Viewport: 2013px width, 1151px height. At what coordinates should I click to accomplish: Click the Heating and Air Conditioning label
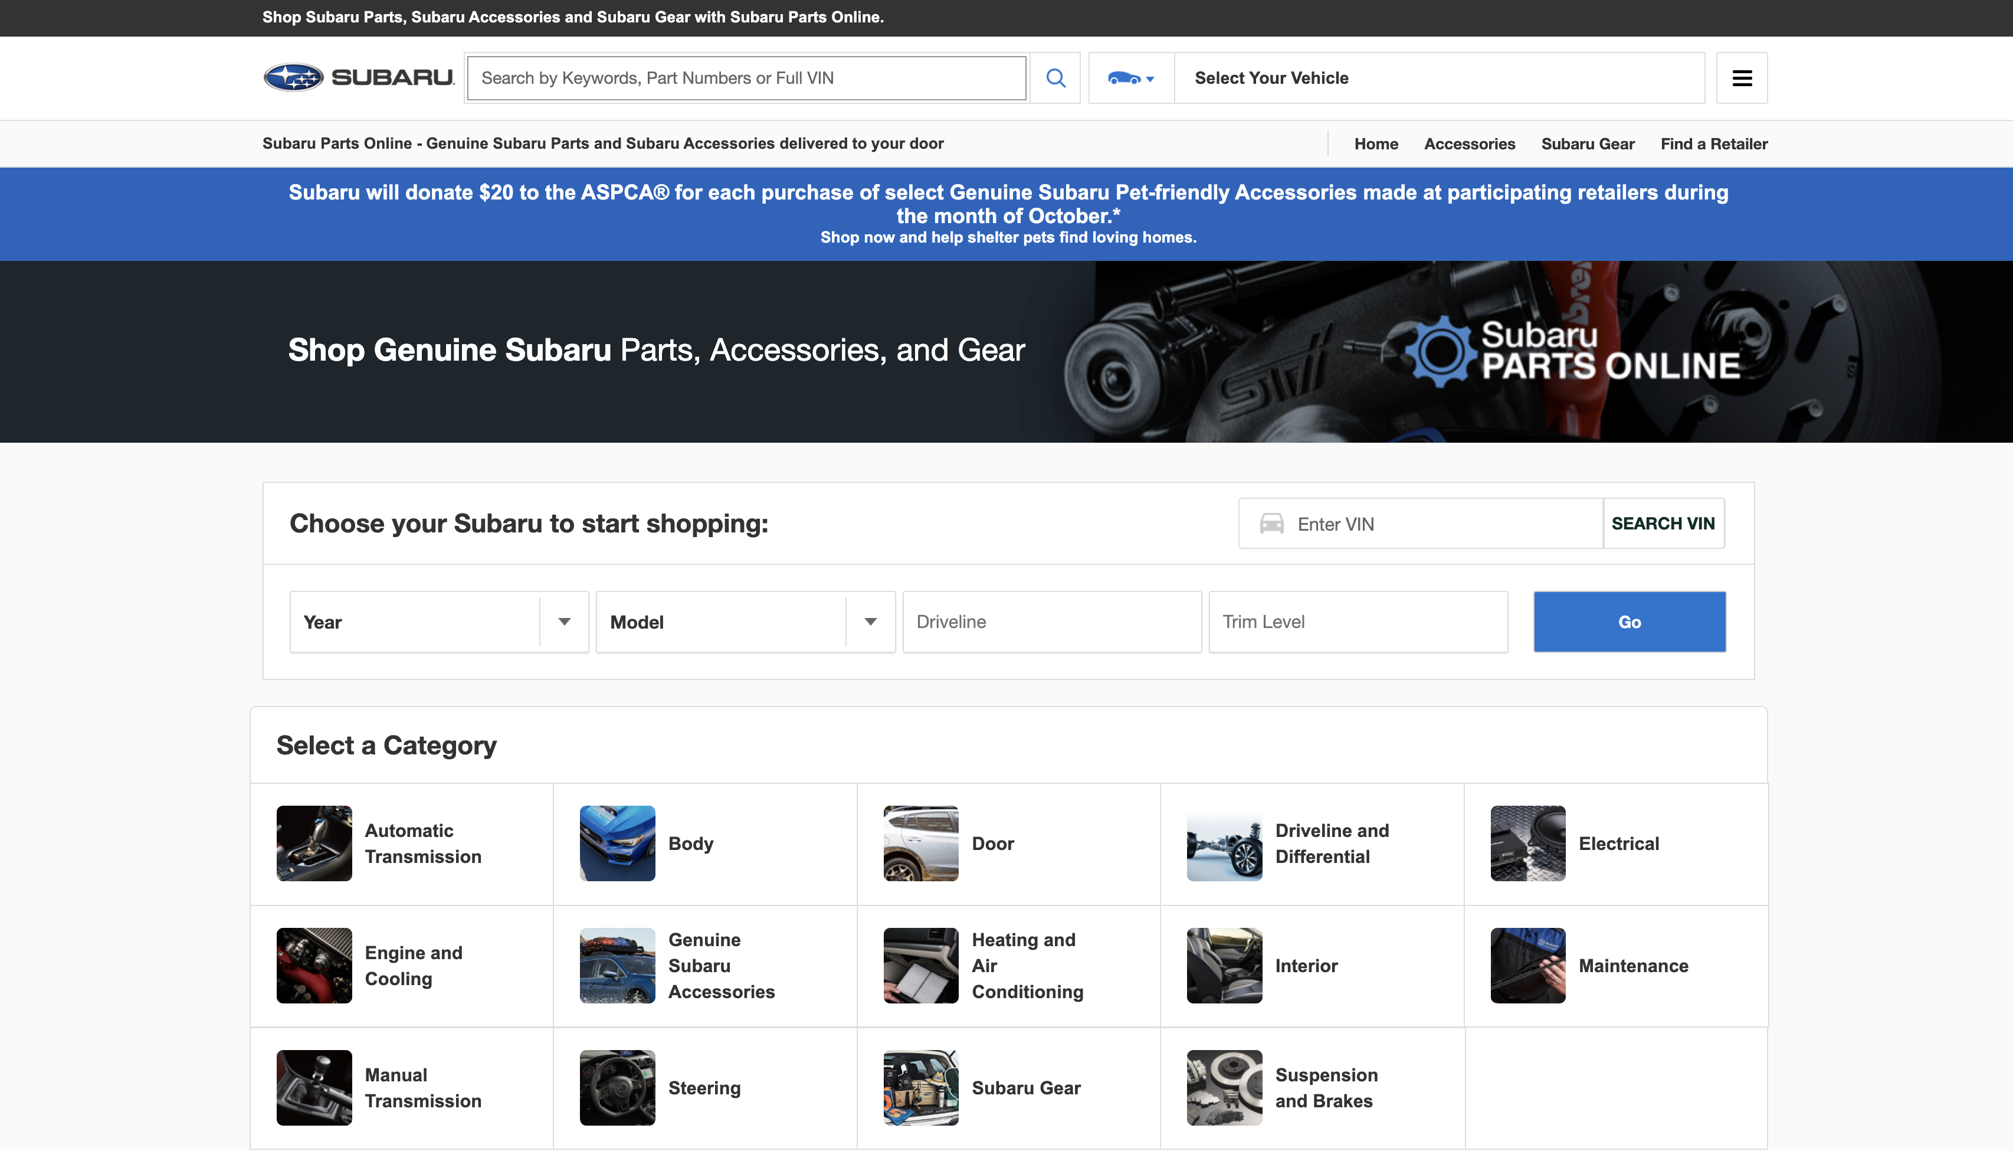pos(1027,965)
